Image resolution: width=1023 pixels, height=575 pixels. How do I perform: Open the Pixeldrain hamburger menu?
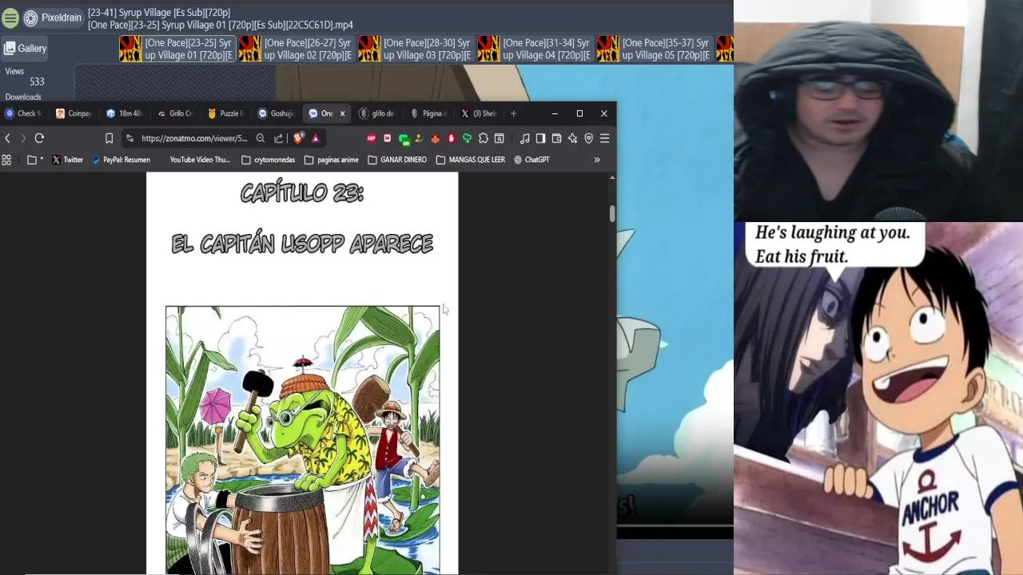10,18
